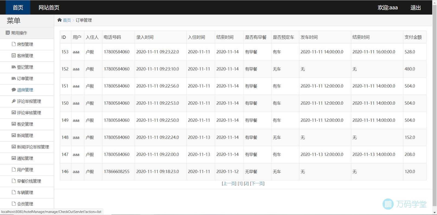
Task: Click the 退出 logout link
Action: point(415,8)
